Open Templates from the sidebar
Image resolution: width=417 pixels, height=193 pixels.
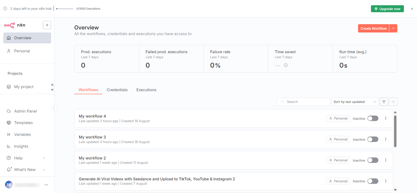[23, 123]
